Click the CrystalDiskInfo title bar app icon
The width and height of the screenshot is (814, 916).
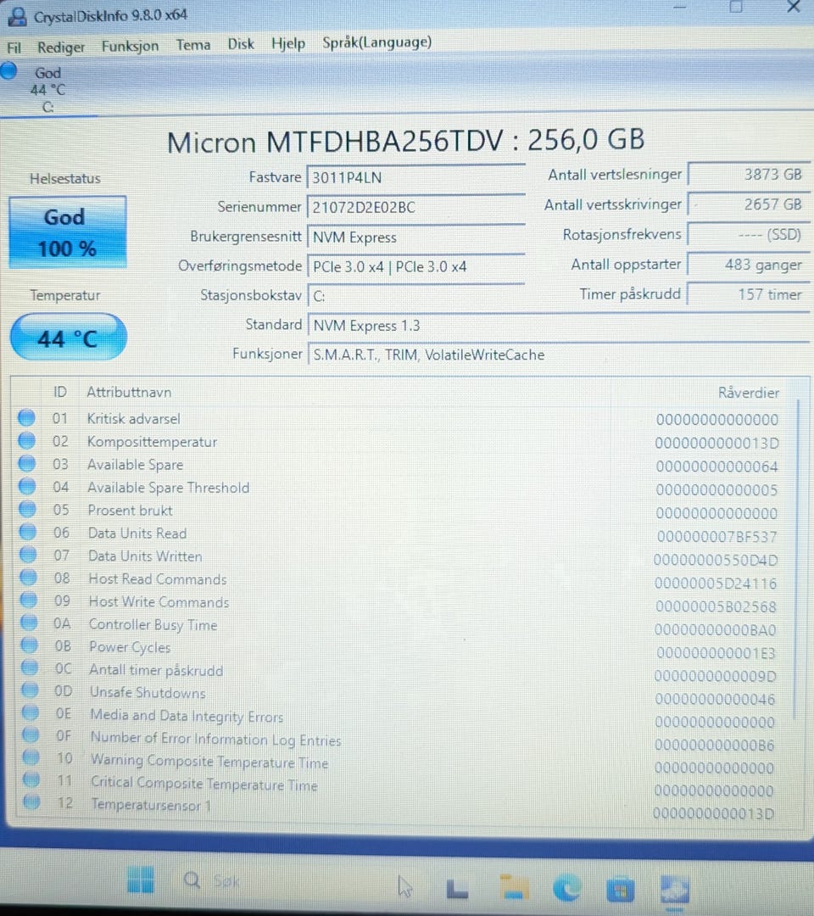[18, 16]
